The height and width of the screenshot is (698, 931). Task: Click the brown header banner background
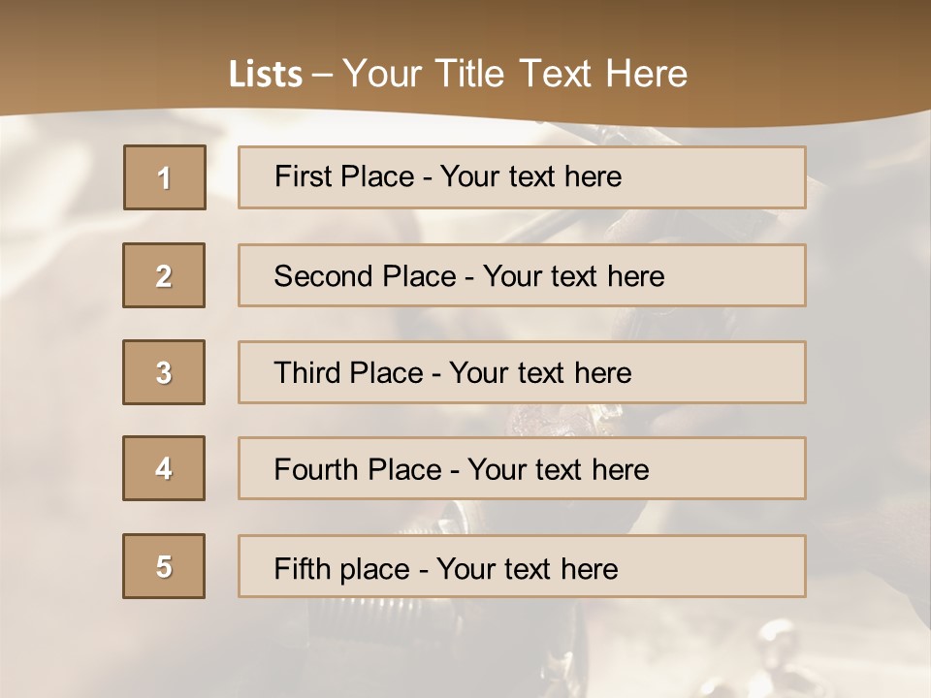pos(824,48)
